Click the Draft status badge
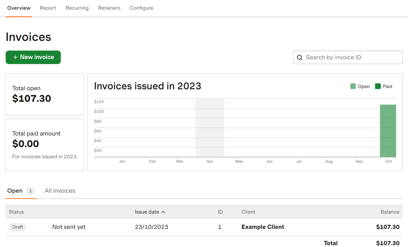Viewport: 408px width, 247px height. 18,227
